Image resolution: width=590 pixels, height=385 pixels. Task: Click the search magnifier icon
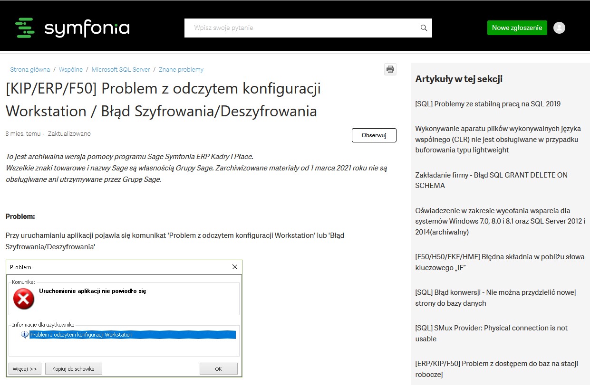coord(424,28)
